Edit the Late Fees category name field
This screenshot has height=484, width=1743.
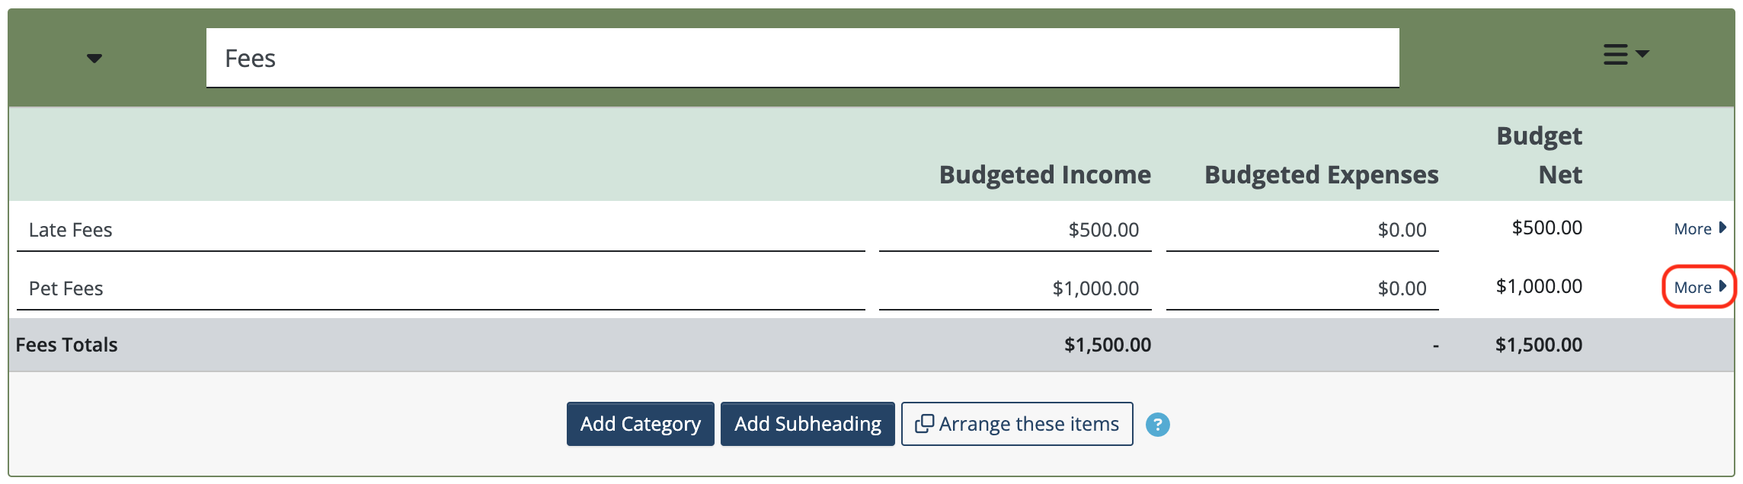click(x=440, y=230)
